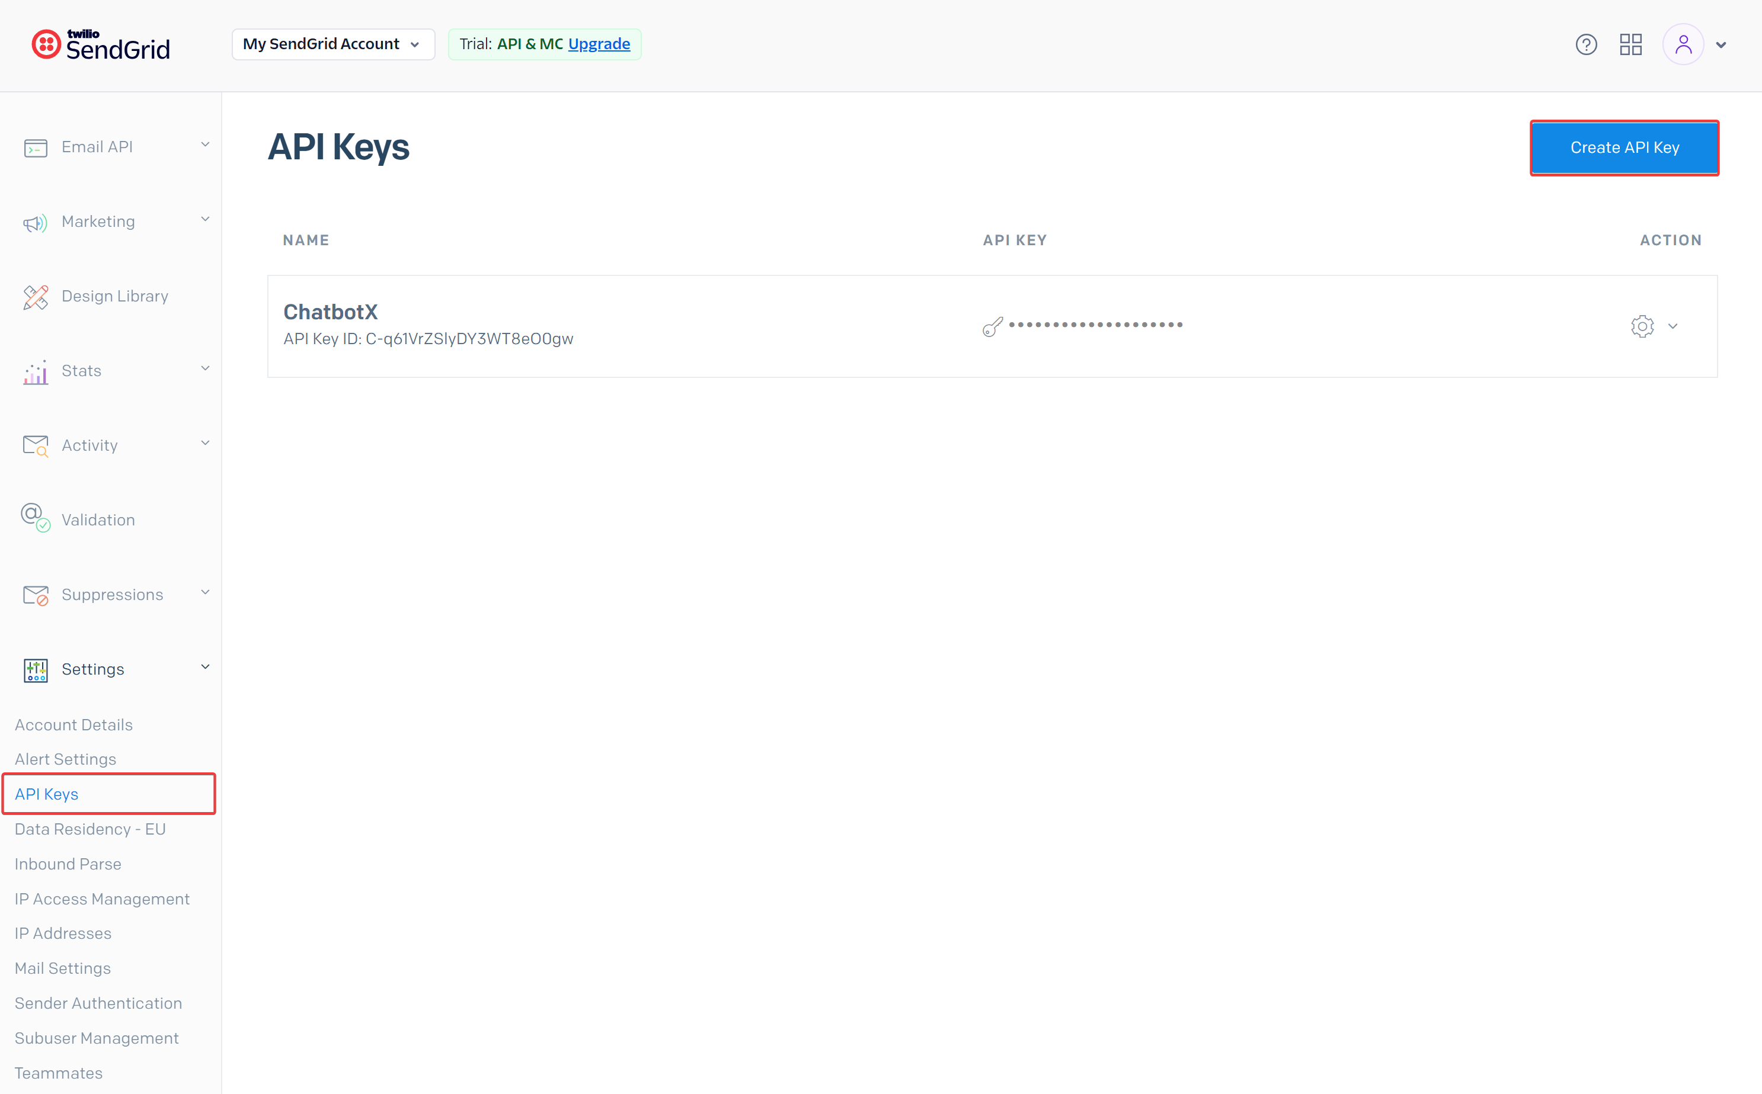Click the Activity envelope search icon
This screenshot has height=1094, width=1762.
point(36,445)
